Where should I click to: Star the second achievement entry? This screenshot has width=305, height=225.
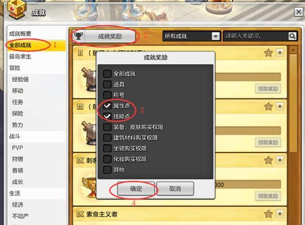pyautogui.click(x=268, y=106)
